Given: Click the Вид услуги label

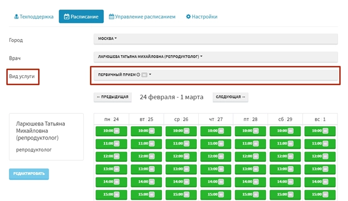Looking at the screenshot, I should tap(22, 76).
